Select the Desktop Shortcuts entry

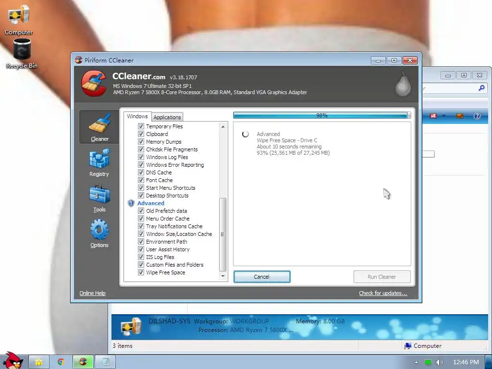(167, 196)
